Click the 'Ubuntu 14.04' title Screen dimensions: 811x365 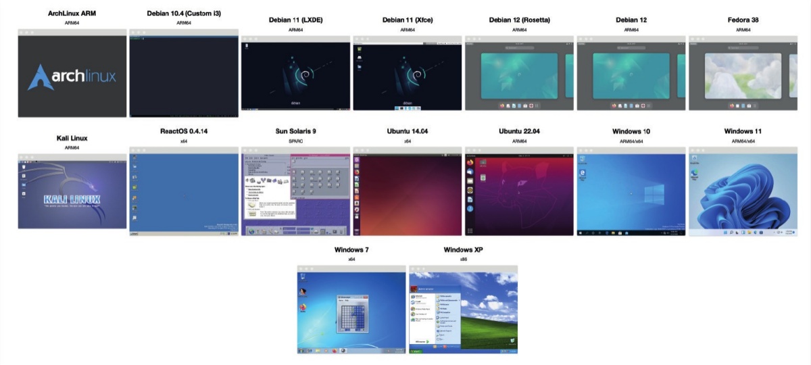[x=408, y=131]
